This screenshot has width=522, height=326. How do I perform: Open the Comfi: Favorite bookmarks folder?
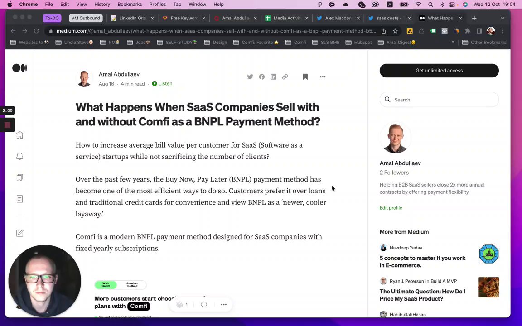click(x=256, y=42)
